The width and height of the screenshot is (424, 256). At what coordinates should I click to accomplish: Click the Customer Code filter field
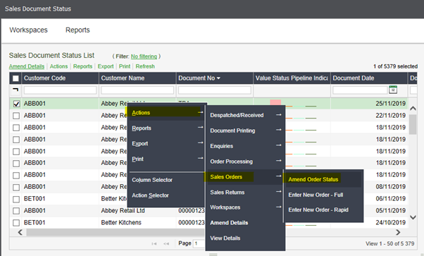(60, 90)
